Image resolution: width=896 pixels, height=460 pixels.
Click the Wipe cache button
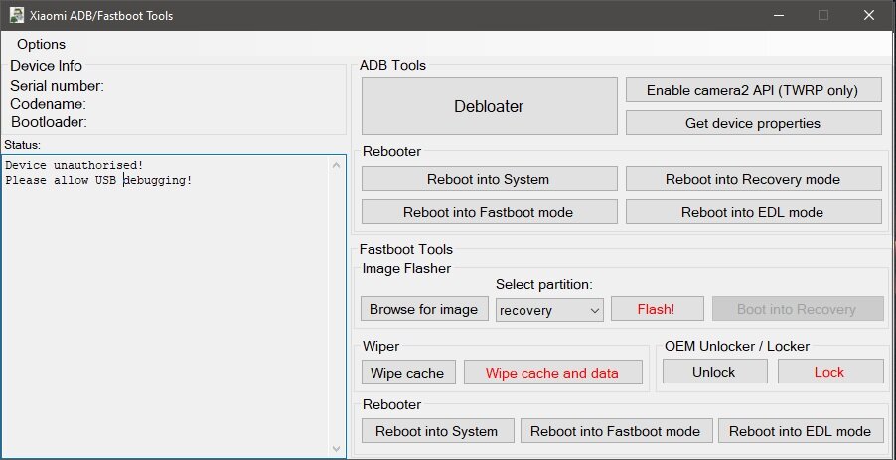408,373
